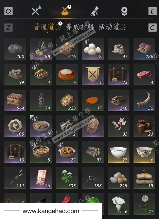Select the goose medallion item with 105
The height and width of the screenshot is (219, 159).
[15, 126]
